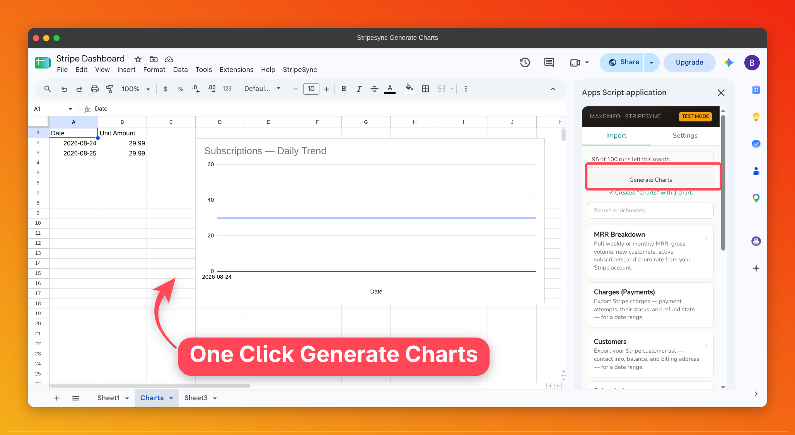The height and width of the screenshot is (435, 795).
Task: Open the Sheet1 tab menu arrow
Action: [x=127, y=398]
